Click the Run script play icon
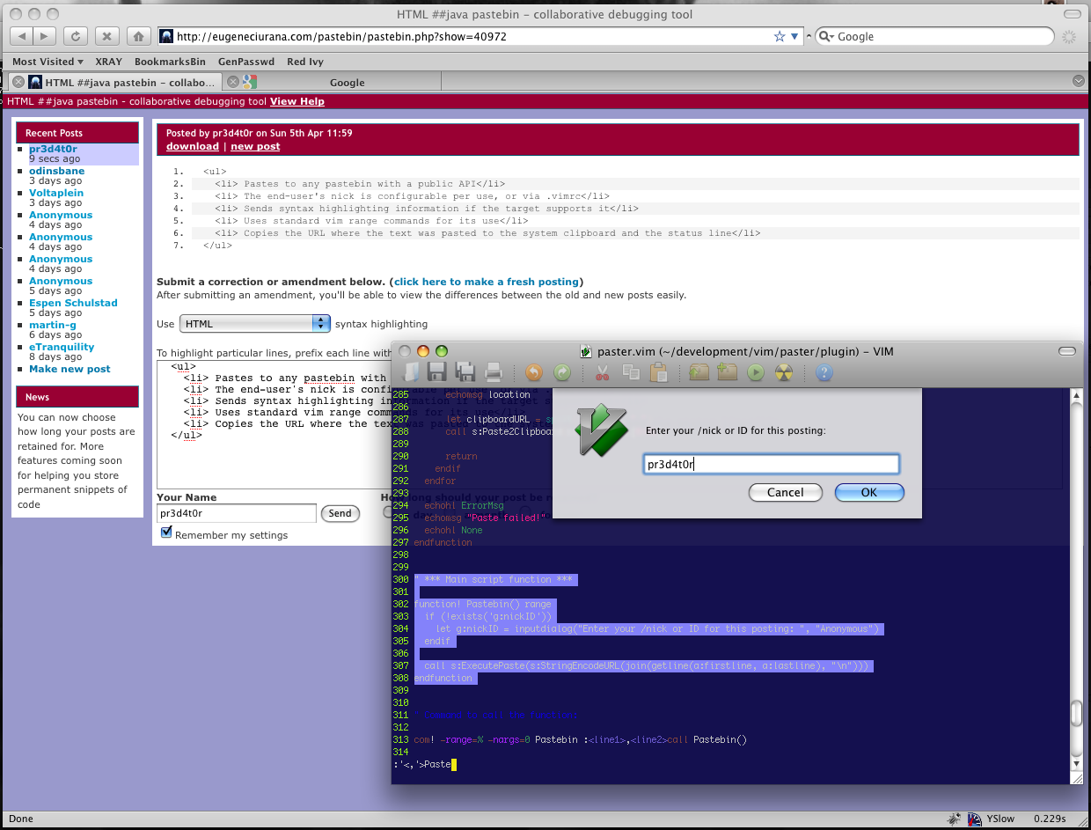Image resolution: width=1091 pixels, height=830 pixels. (755, 372)
